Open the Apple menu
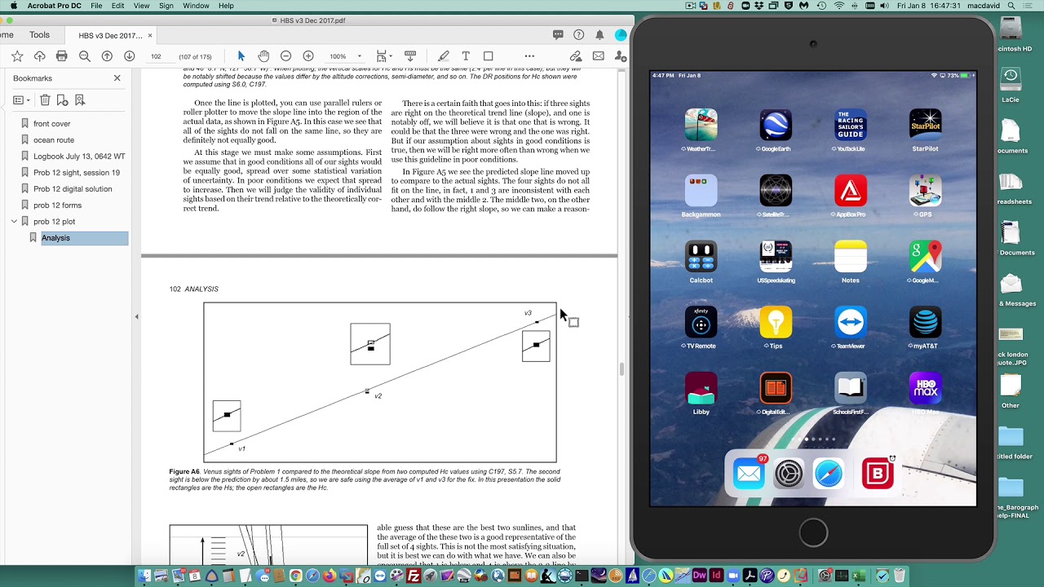This screenshot has height=587, width=1044. coord(13,6)
